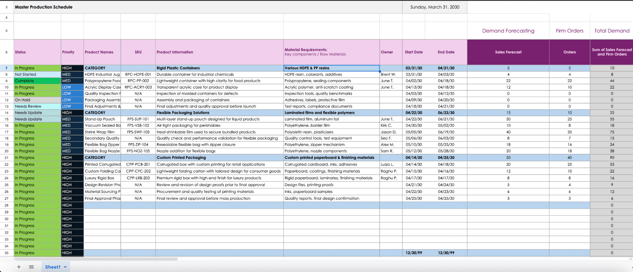Click the SKU column header cell
Viewport: 633px width, 272px height.
138,52
